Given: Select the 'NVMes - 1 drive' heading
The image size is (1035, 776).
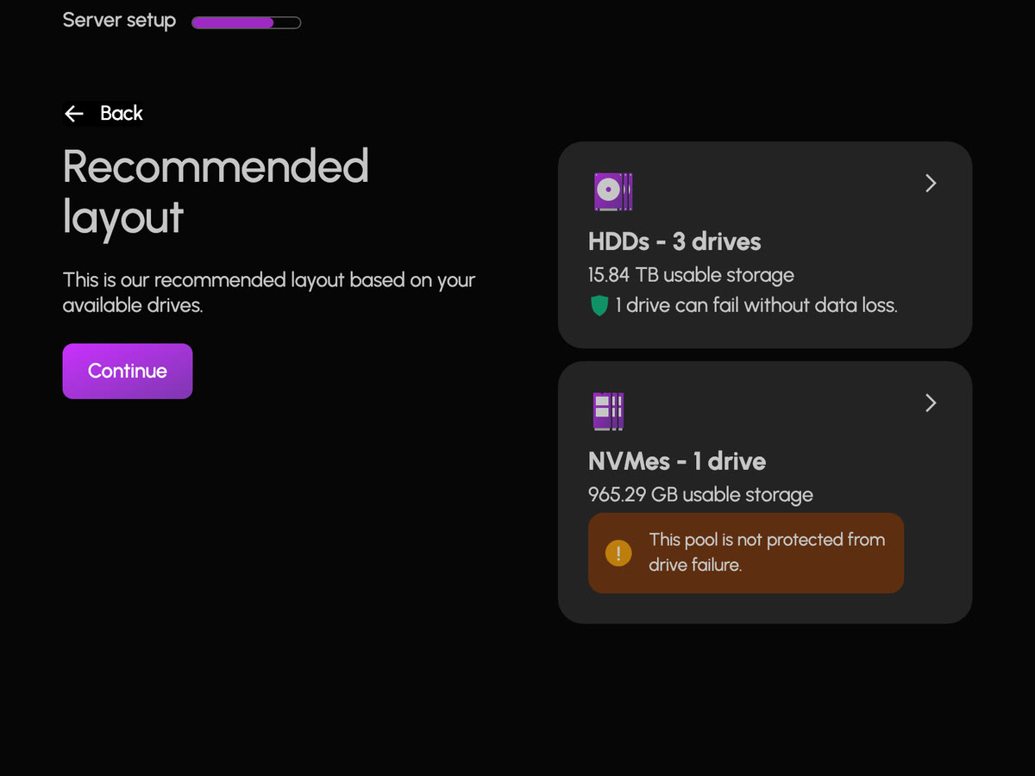Looking at the screenshot, I should click(677, 461).
